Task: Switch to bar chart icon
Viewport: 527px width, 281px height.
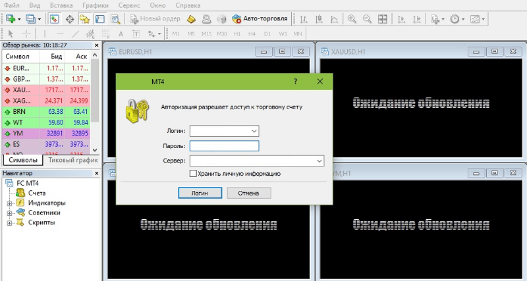Action: point(304,19)
